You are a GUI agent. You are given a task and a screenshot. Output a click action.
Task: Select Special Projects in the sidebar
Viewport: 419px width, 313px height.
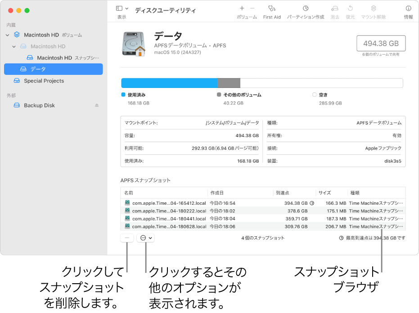pyautogui.click(x=44, y=81)
